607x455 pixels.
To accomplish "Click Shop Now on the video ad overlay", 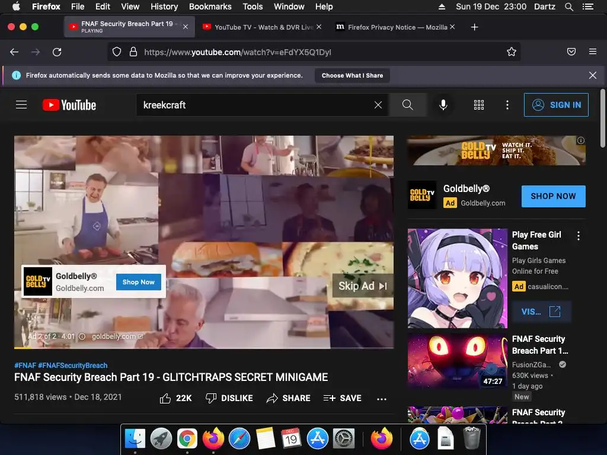I will tap(139, 282).
